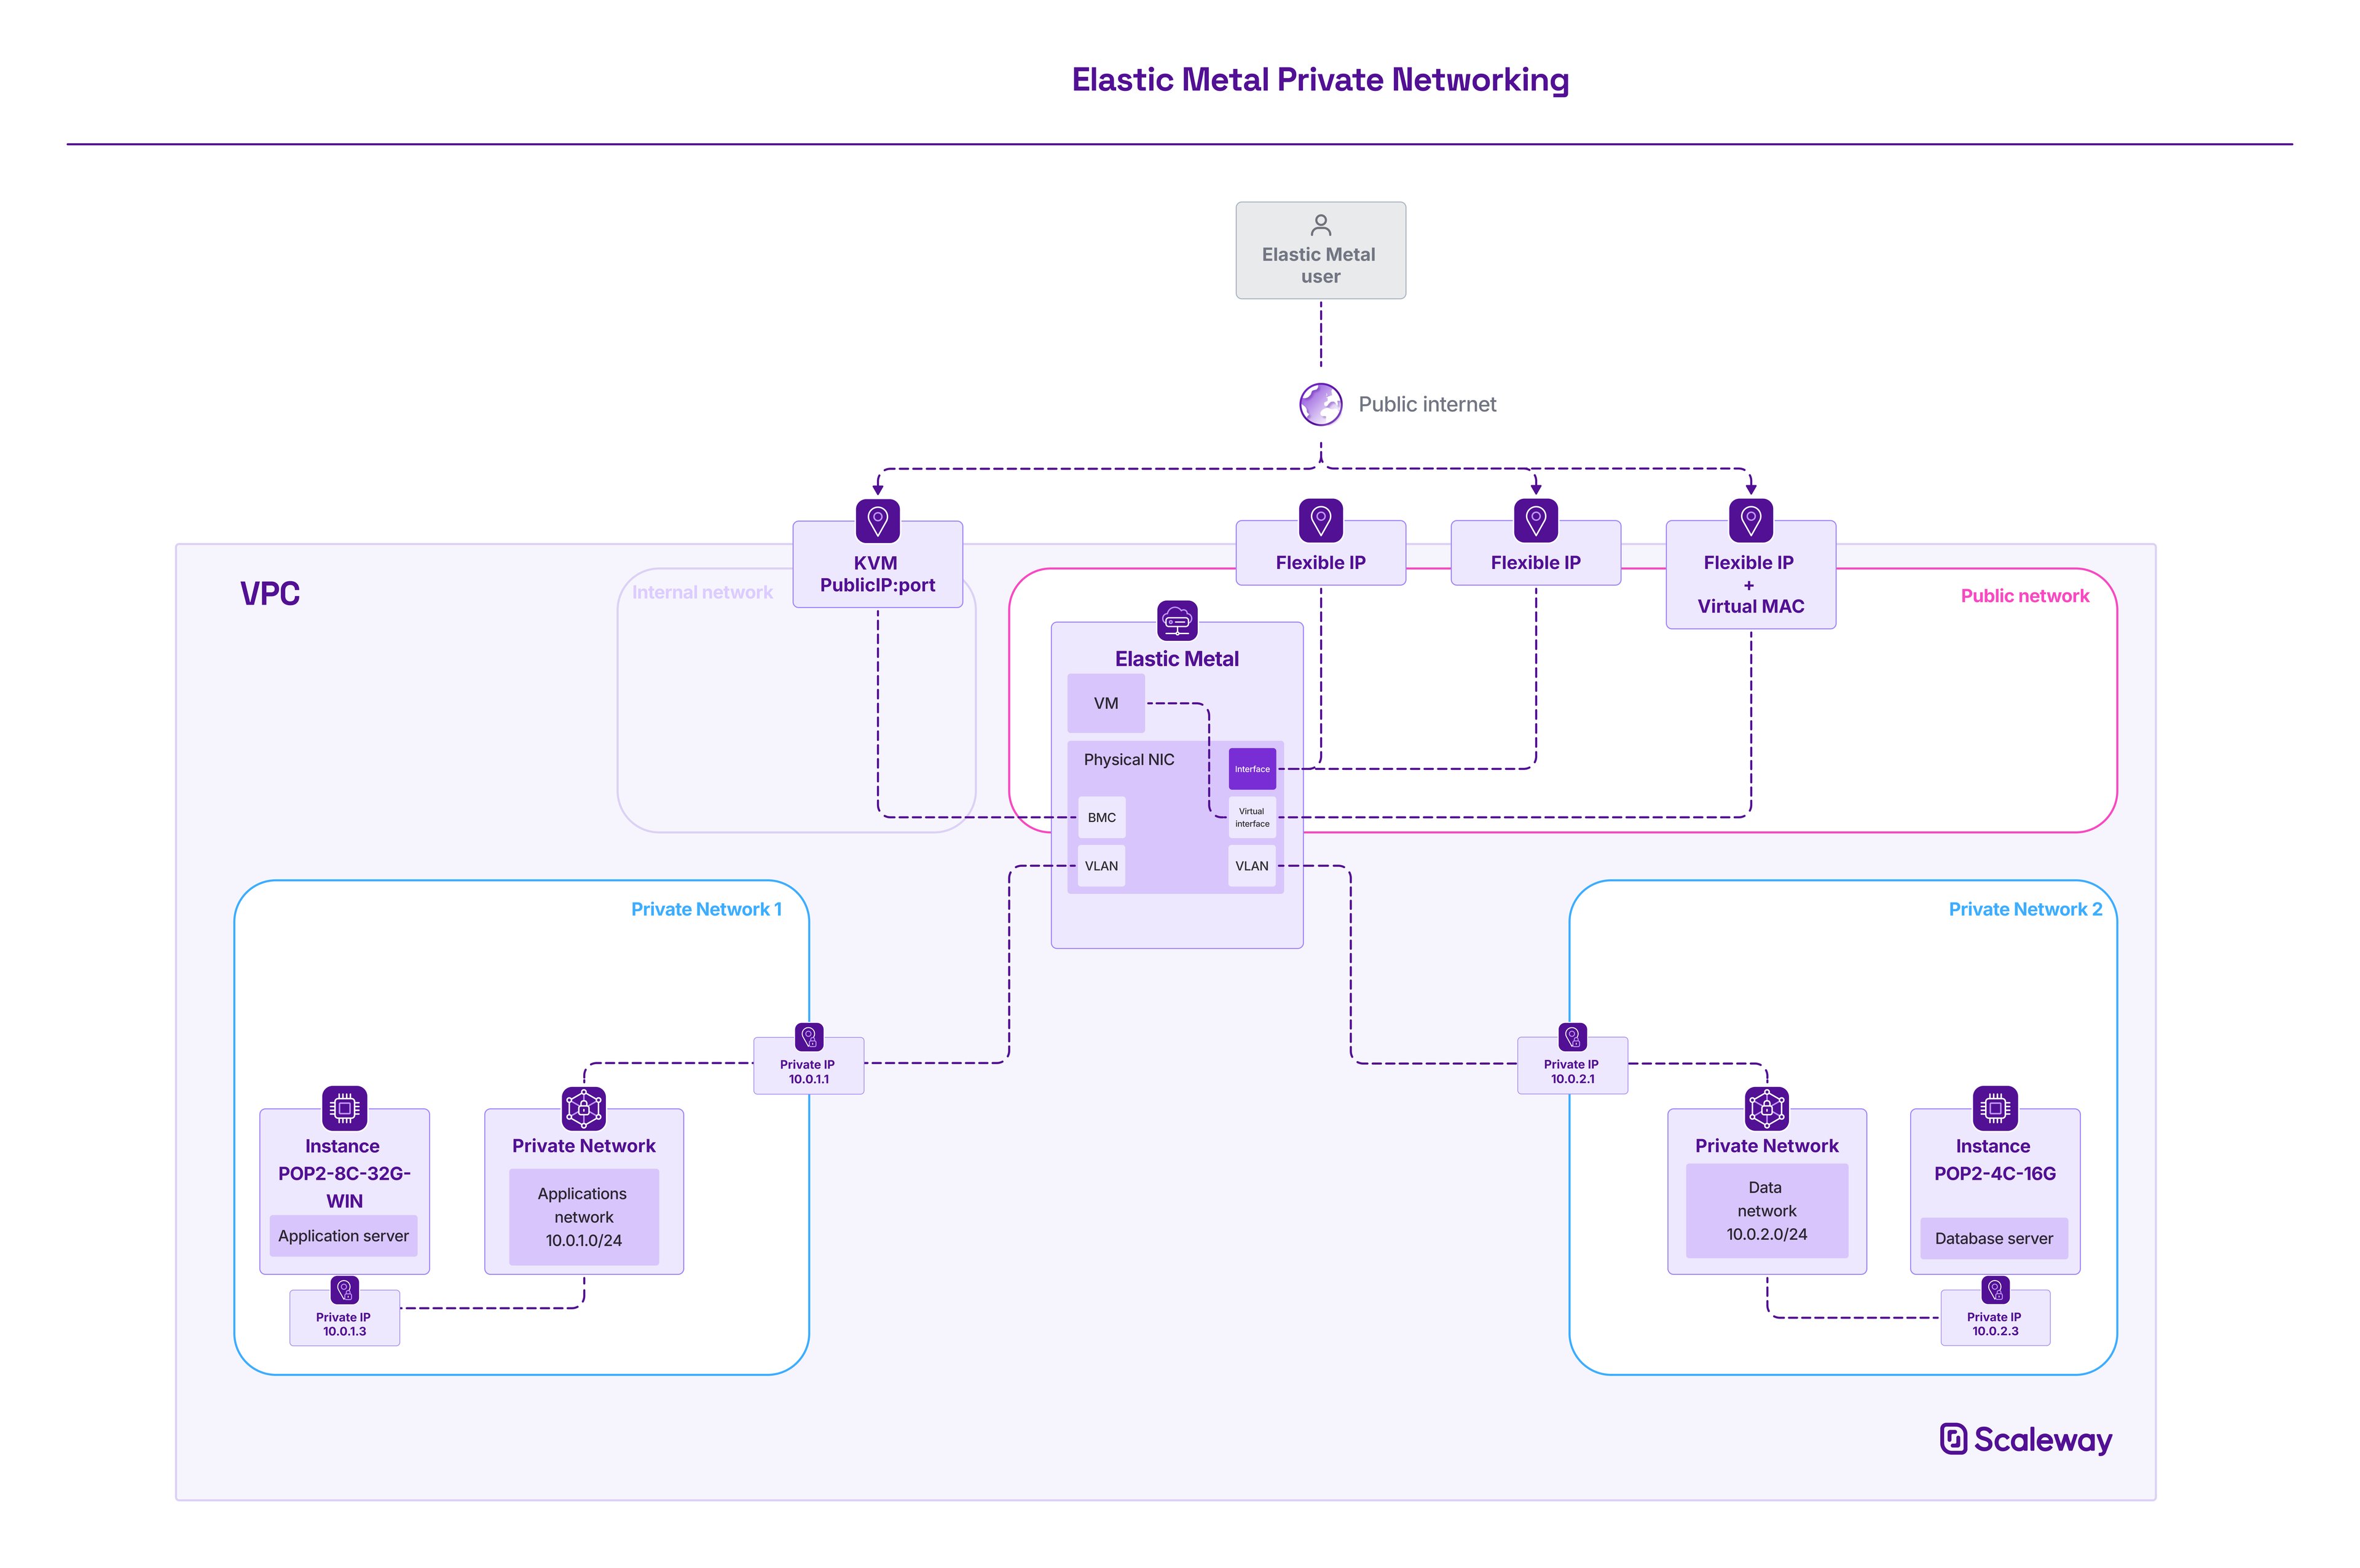Viewport: 2360px width, 1568px height.
Task: Click the pin icon above Flexible IP + Virtual MAC
Action: click(x=1750, y=520)
